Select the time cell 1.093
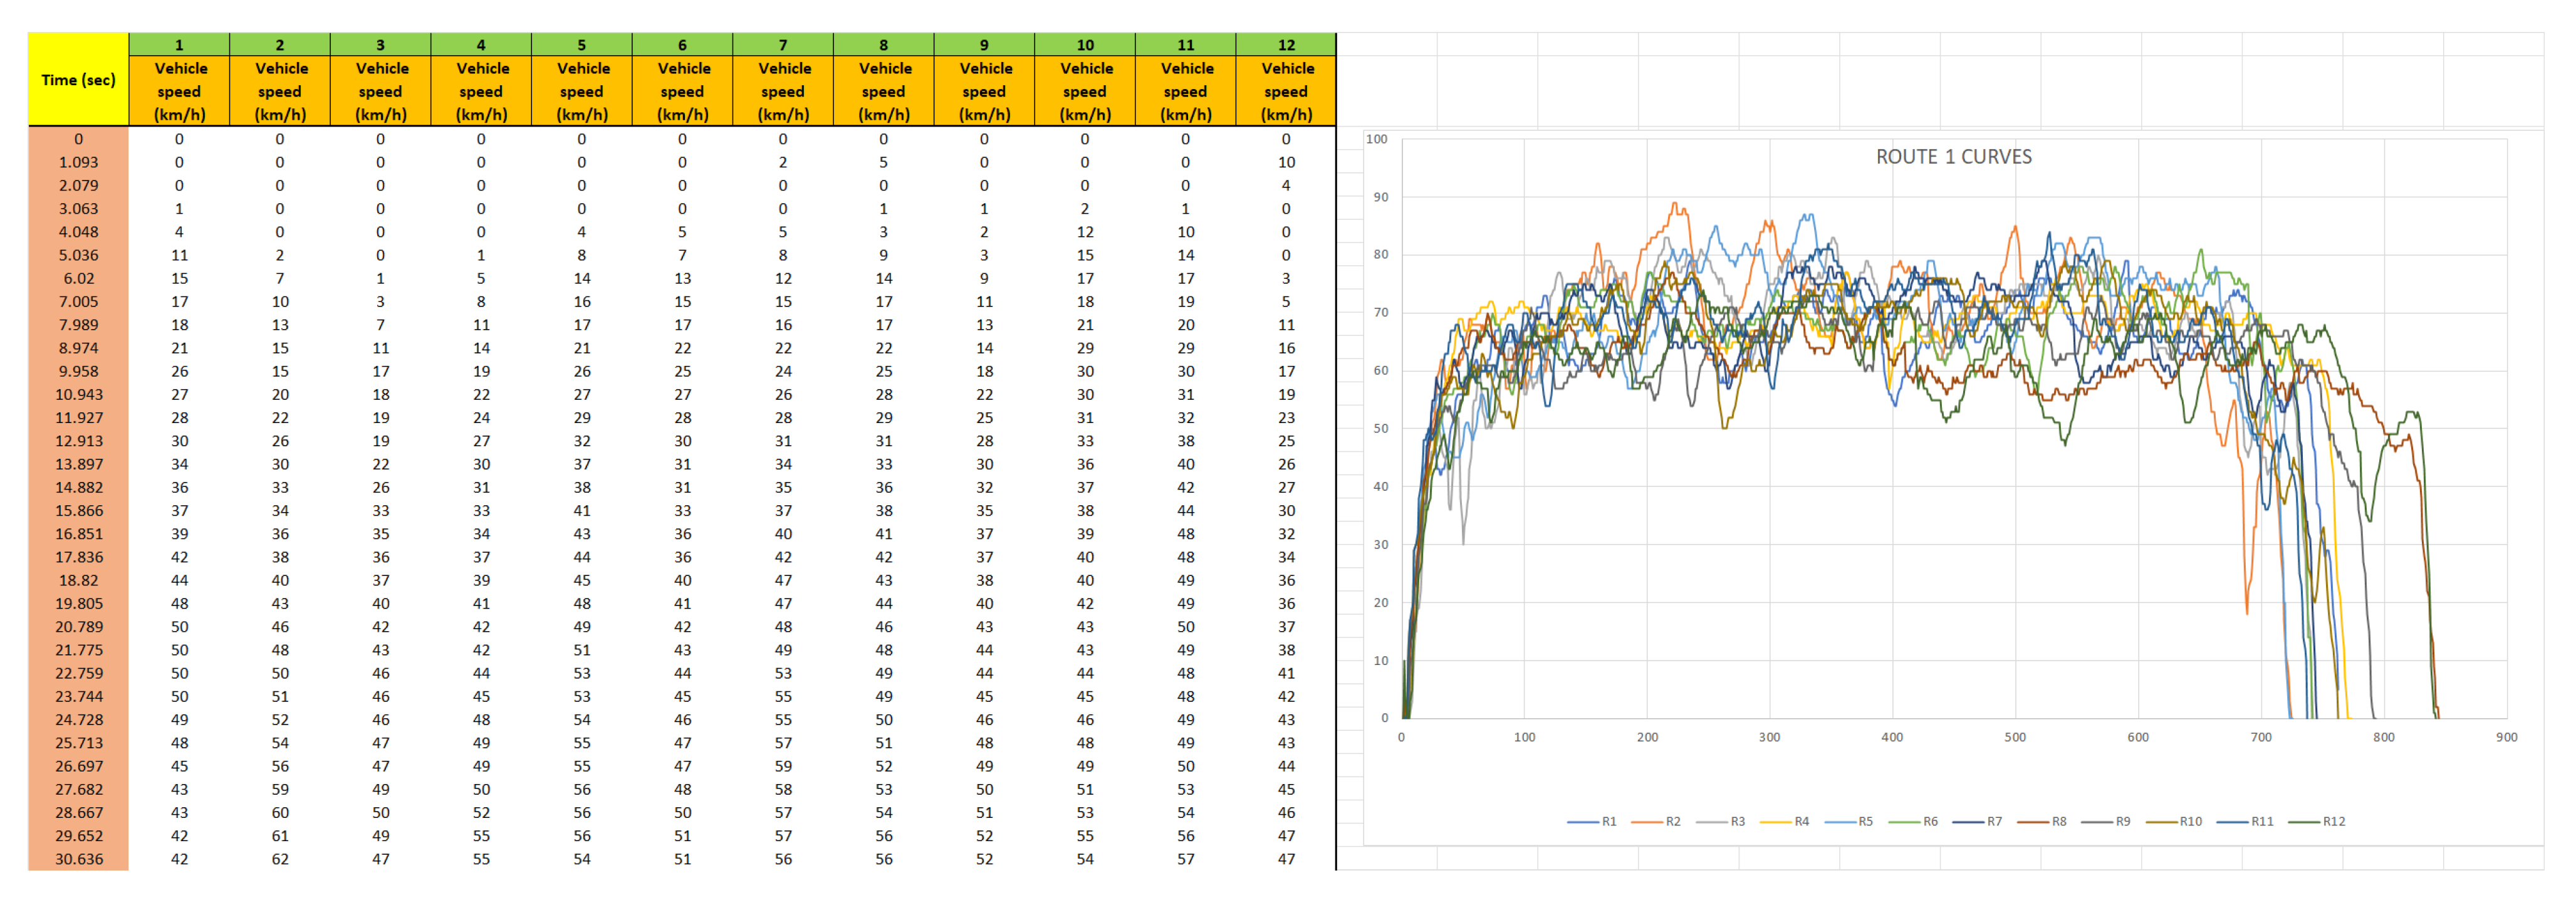2576x900 pixels. (78, 162)
